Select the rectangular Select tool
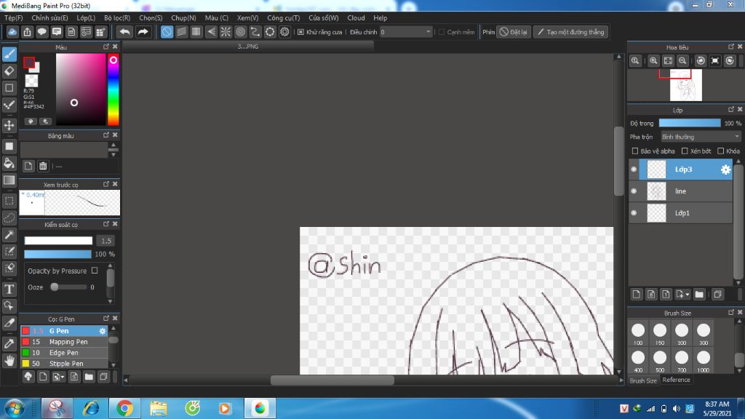 (9, 201)
